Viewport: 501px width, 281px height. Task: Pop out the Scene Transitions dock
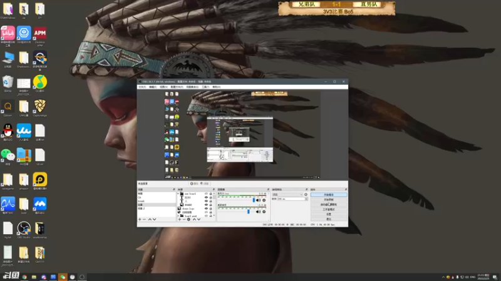point(307,190)
